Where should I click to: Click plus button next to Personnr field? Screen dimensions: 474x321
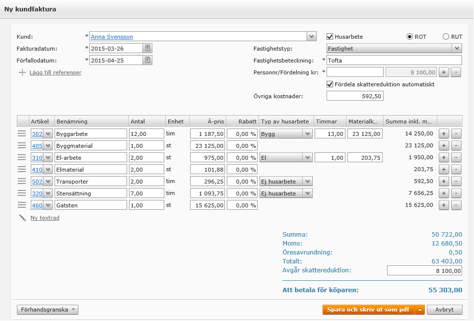444,72
